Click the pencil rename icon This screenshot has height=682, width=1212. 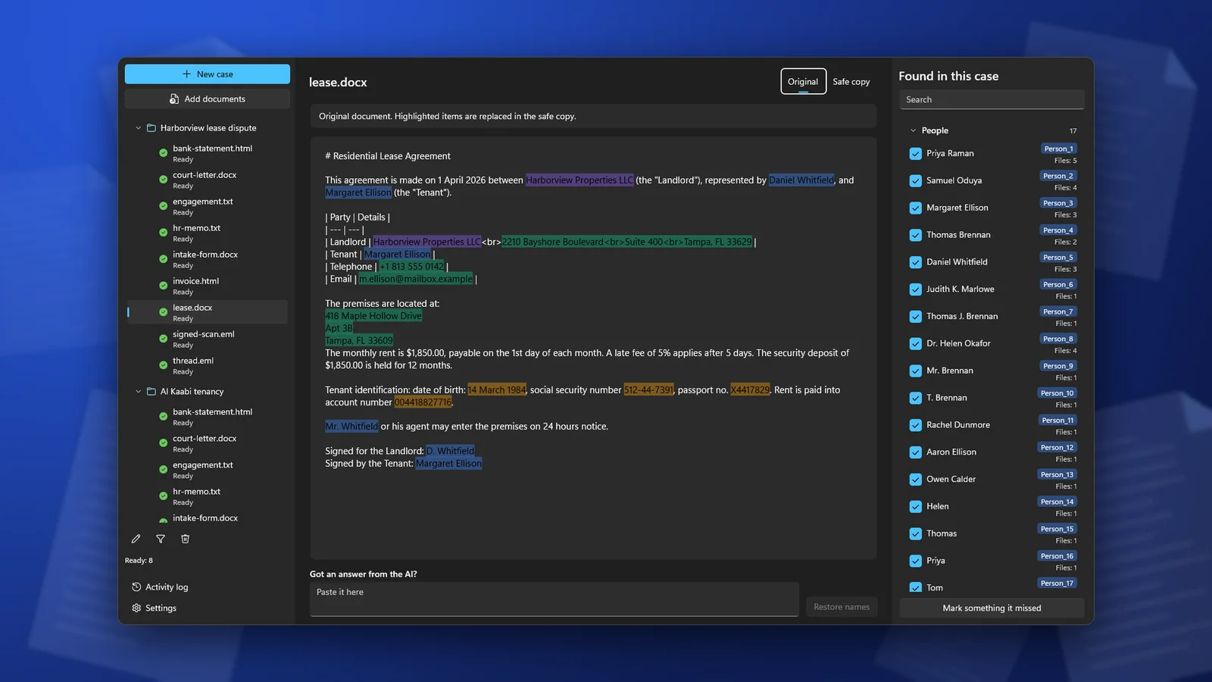coord(136,539)
